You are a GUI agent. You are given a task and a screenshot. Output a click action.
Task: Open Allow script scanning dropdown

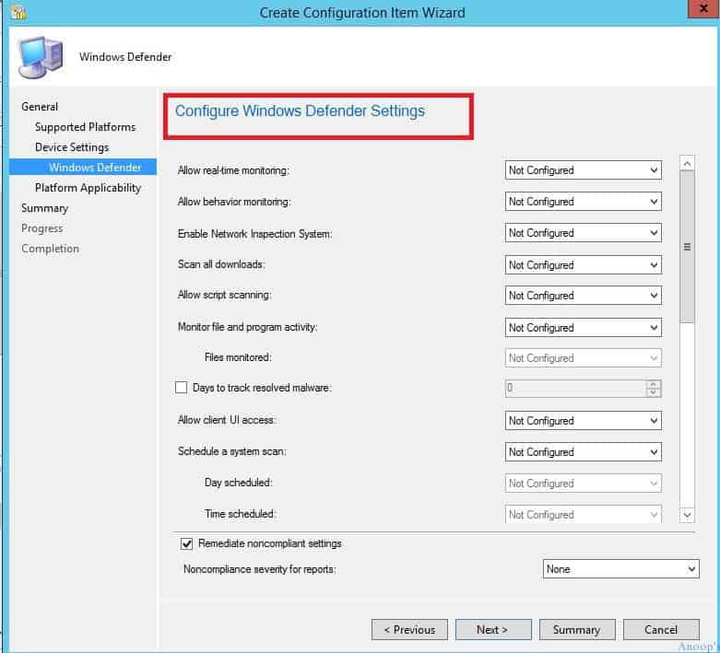584,296
